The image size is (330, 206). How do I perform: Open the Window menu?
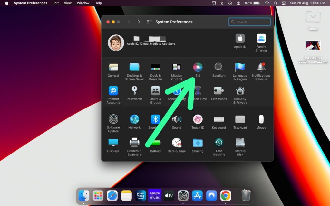tap(83, 3)
